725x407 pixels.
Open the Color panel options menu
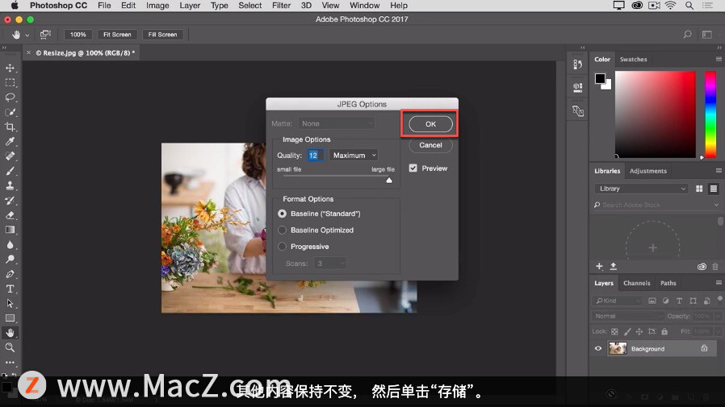click(719, 59)
